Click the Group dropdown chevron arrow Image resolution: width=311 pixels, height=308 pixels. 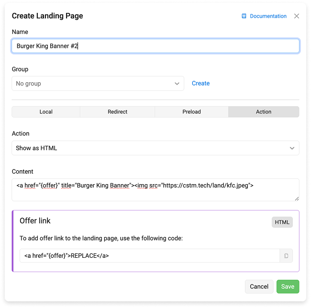point(177,84)
